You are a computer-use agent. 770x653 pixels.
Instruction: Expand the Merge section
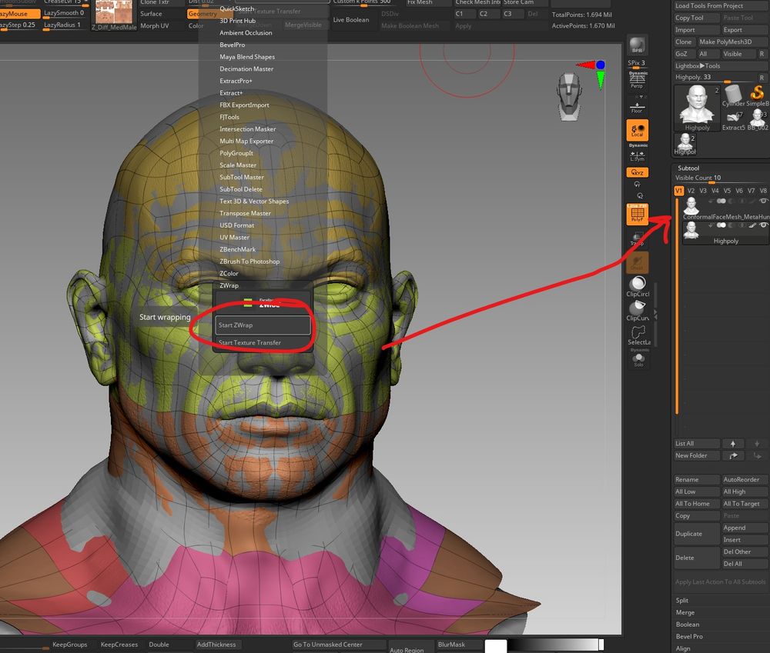pos(685,613)
